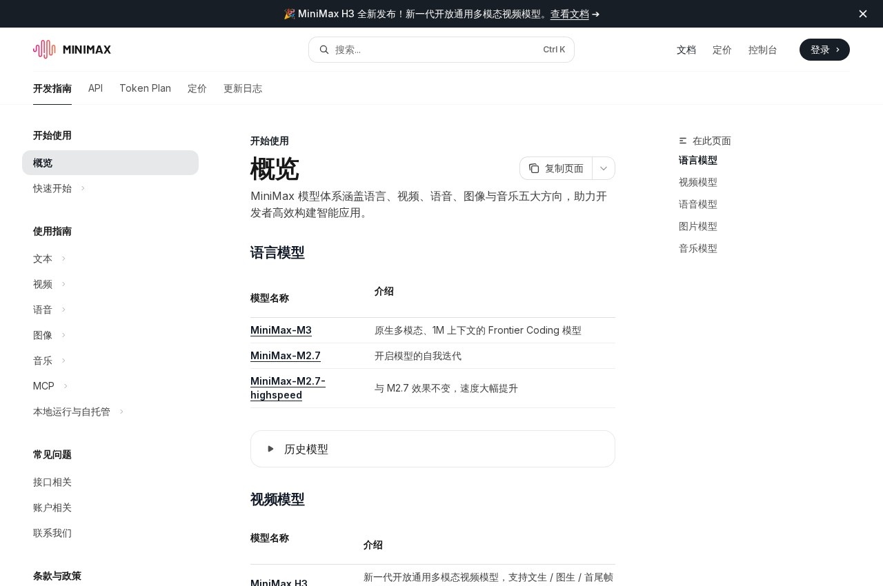Screen dimensions: 883x586
Task: Click the text '开启模型的自我迭代'
Action: (x=418, y=356)
